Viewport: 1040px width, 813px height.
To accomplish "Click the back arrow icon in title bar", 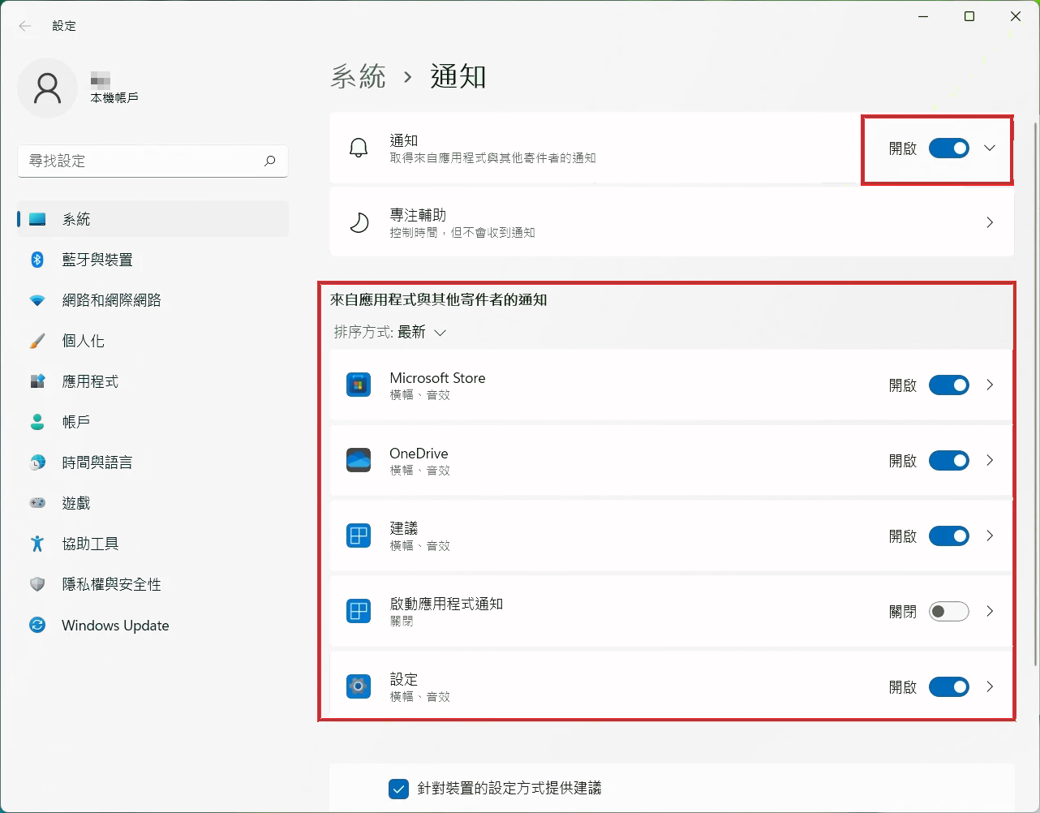I will click(25, 26).
